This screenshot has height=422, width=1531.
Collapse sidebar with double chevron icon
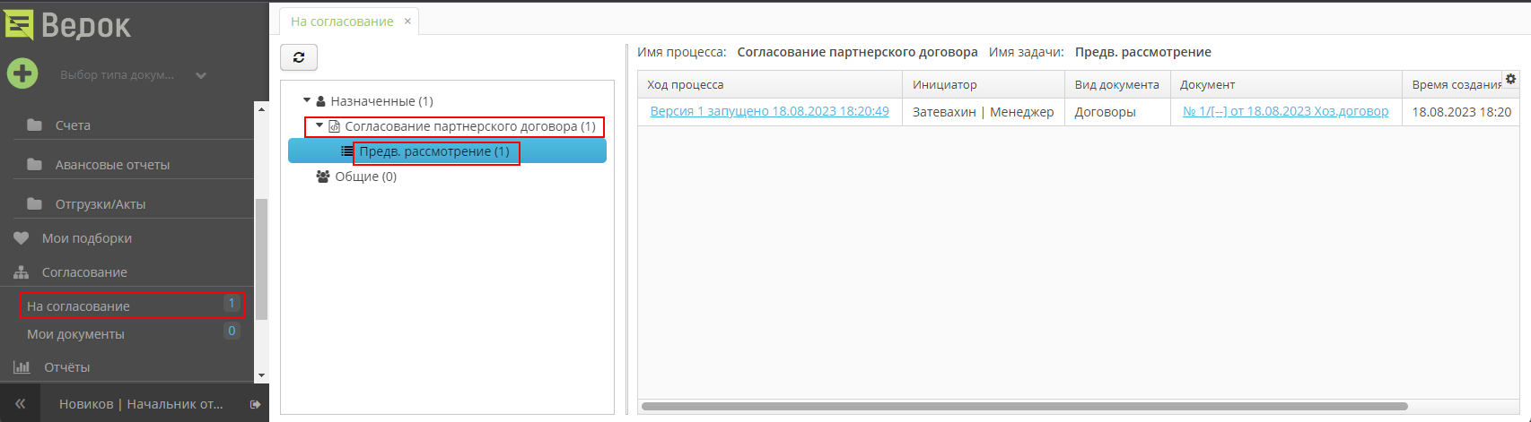(20, 404)
